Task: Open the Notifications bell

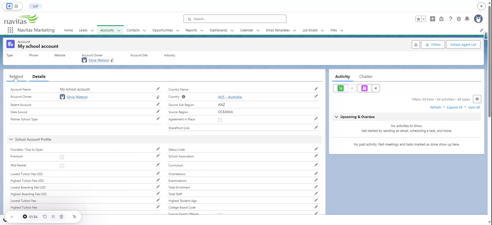Action: 467,19
